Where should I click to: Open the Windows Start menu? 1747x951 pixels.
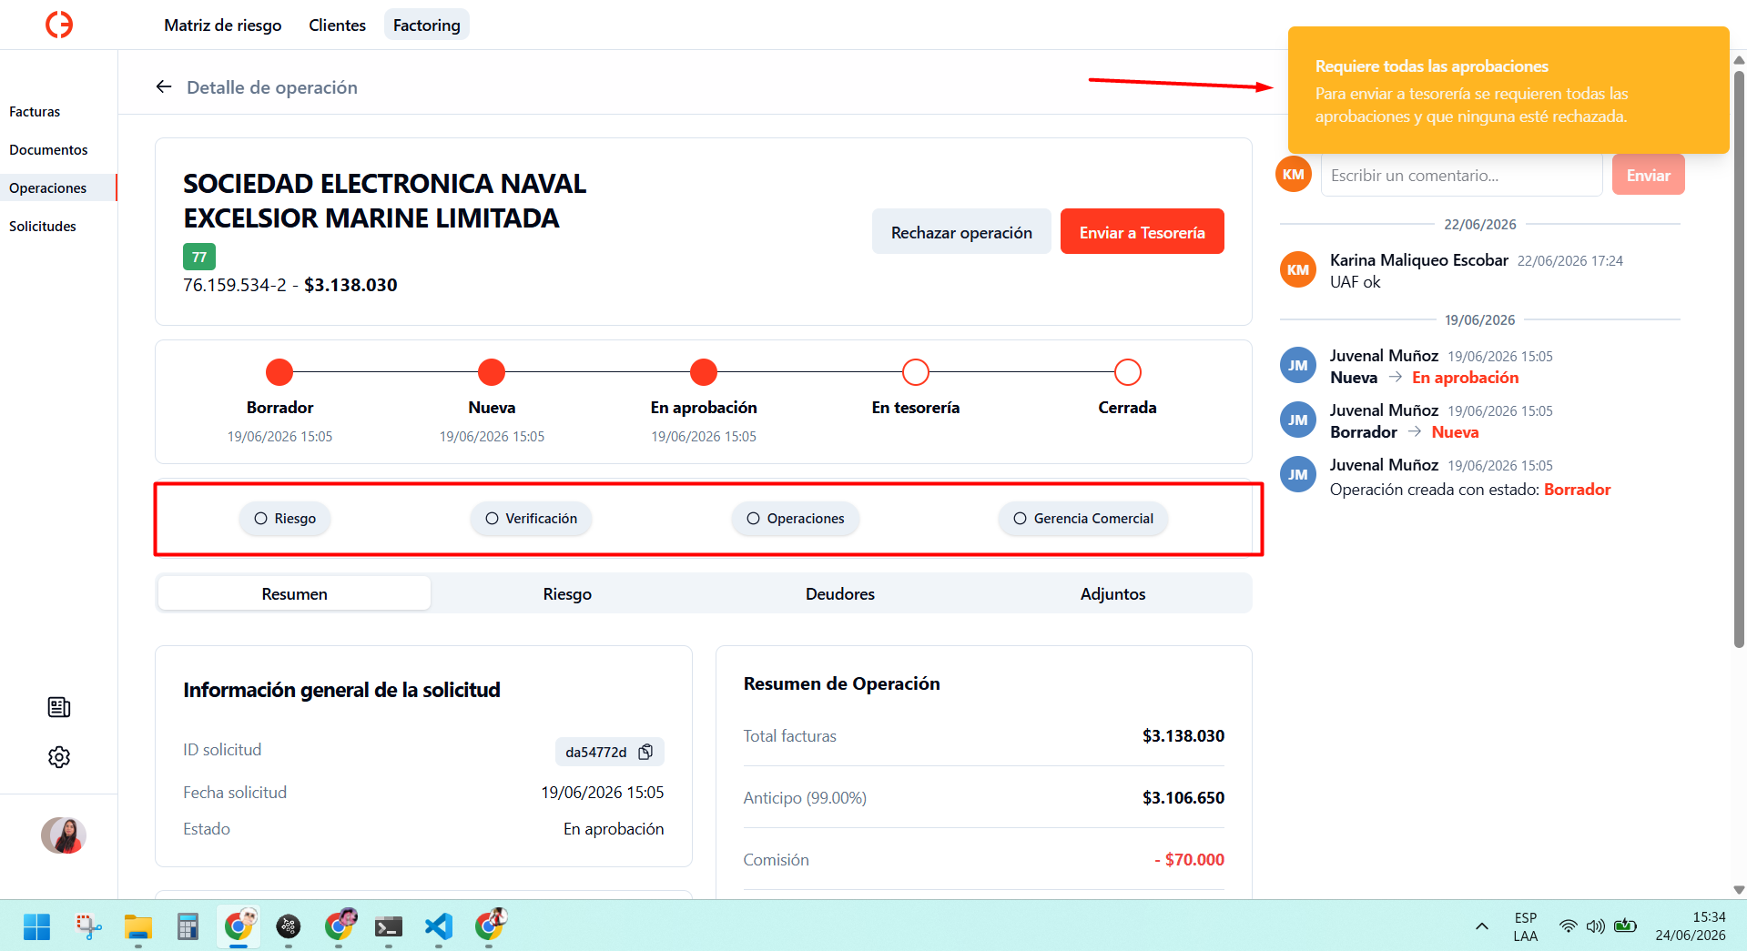pyautogui.click(x=36, y=926)
